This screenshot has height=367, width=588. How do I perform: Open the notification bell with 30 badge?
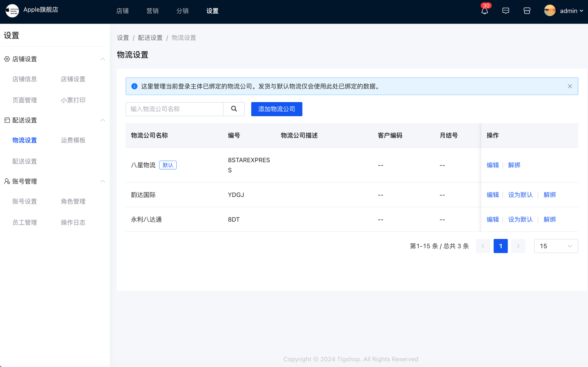pyautogui.click(x=484, y=11)
